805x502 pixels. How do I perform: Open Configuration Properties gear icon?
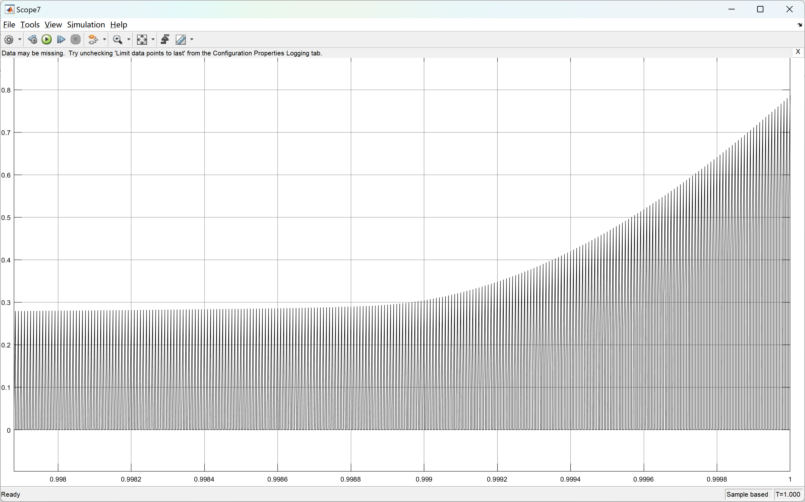tap(9, 40)
